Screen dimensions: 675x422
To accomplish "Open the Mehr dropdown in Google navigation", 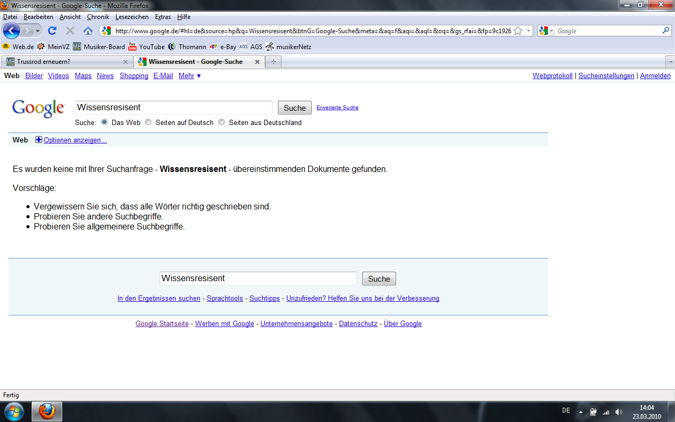I will 190,75.
